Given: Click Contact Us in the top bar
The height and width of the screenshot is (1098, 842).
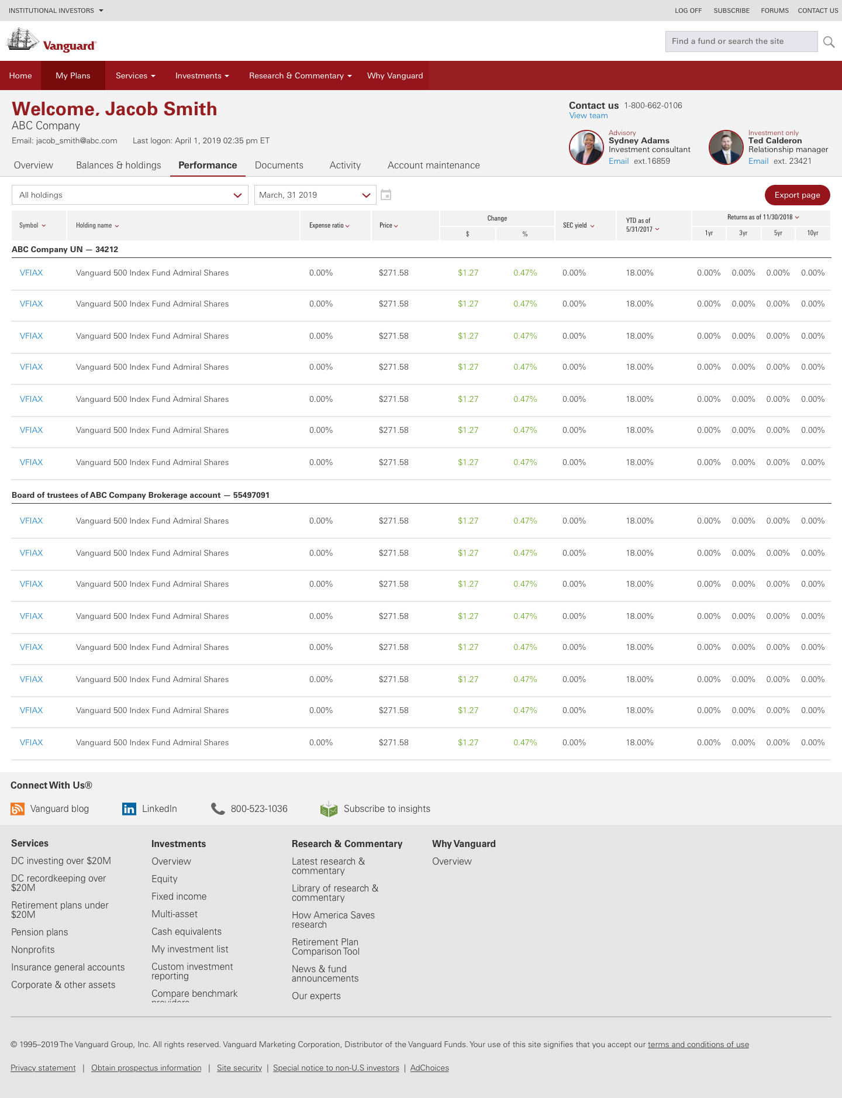Looking at the screenshot, I should [x=818, y=11].
